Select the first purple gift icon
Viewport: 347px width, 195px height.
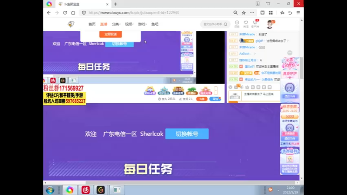pyautogui.click(x=150, y=91)
